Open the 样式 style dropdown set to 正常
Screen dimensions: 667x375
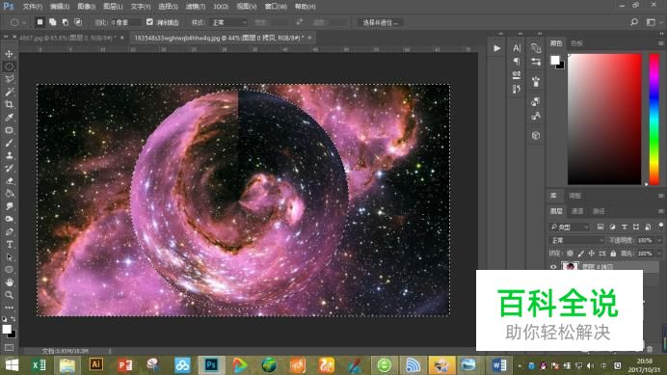[229, 22]
